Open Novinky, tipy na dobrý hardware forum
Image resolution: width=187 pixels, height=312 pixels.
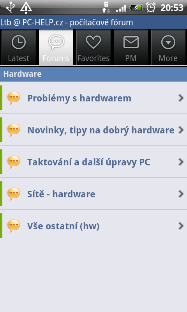click(x=93, y=130)
